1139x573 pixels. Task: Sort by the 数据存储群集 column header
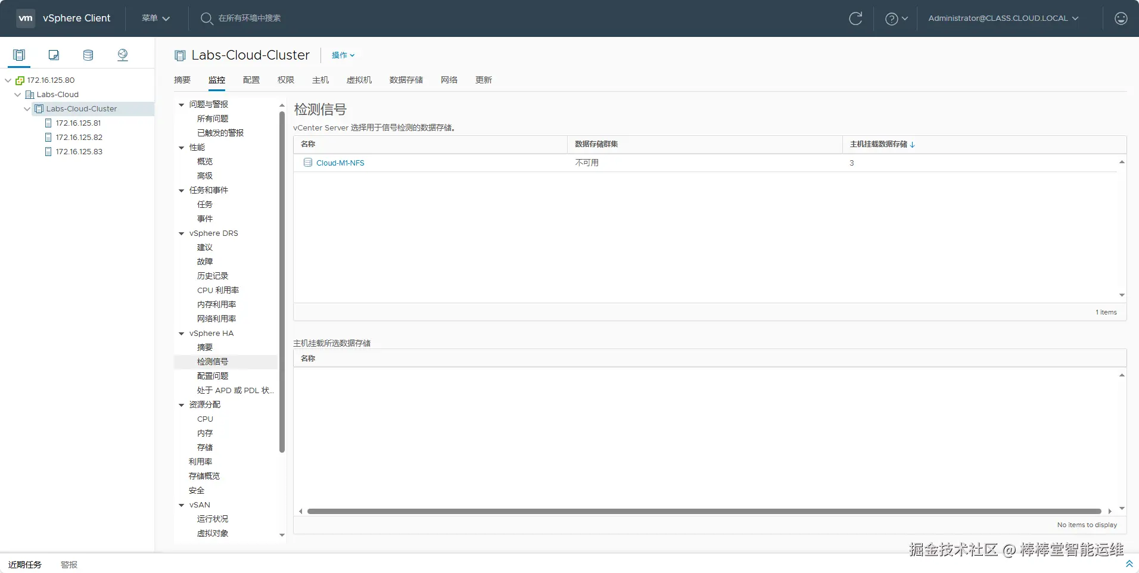coord(596,144)
